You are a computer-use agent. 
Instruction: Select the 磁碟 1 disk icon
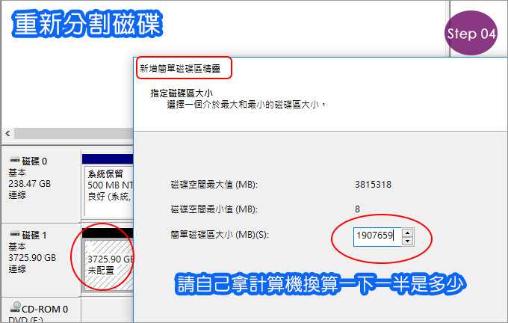coord(15,234)
